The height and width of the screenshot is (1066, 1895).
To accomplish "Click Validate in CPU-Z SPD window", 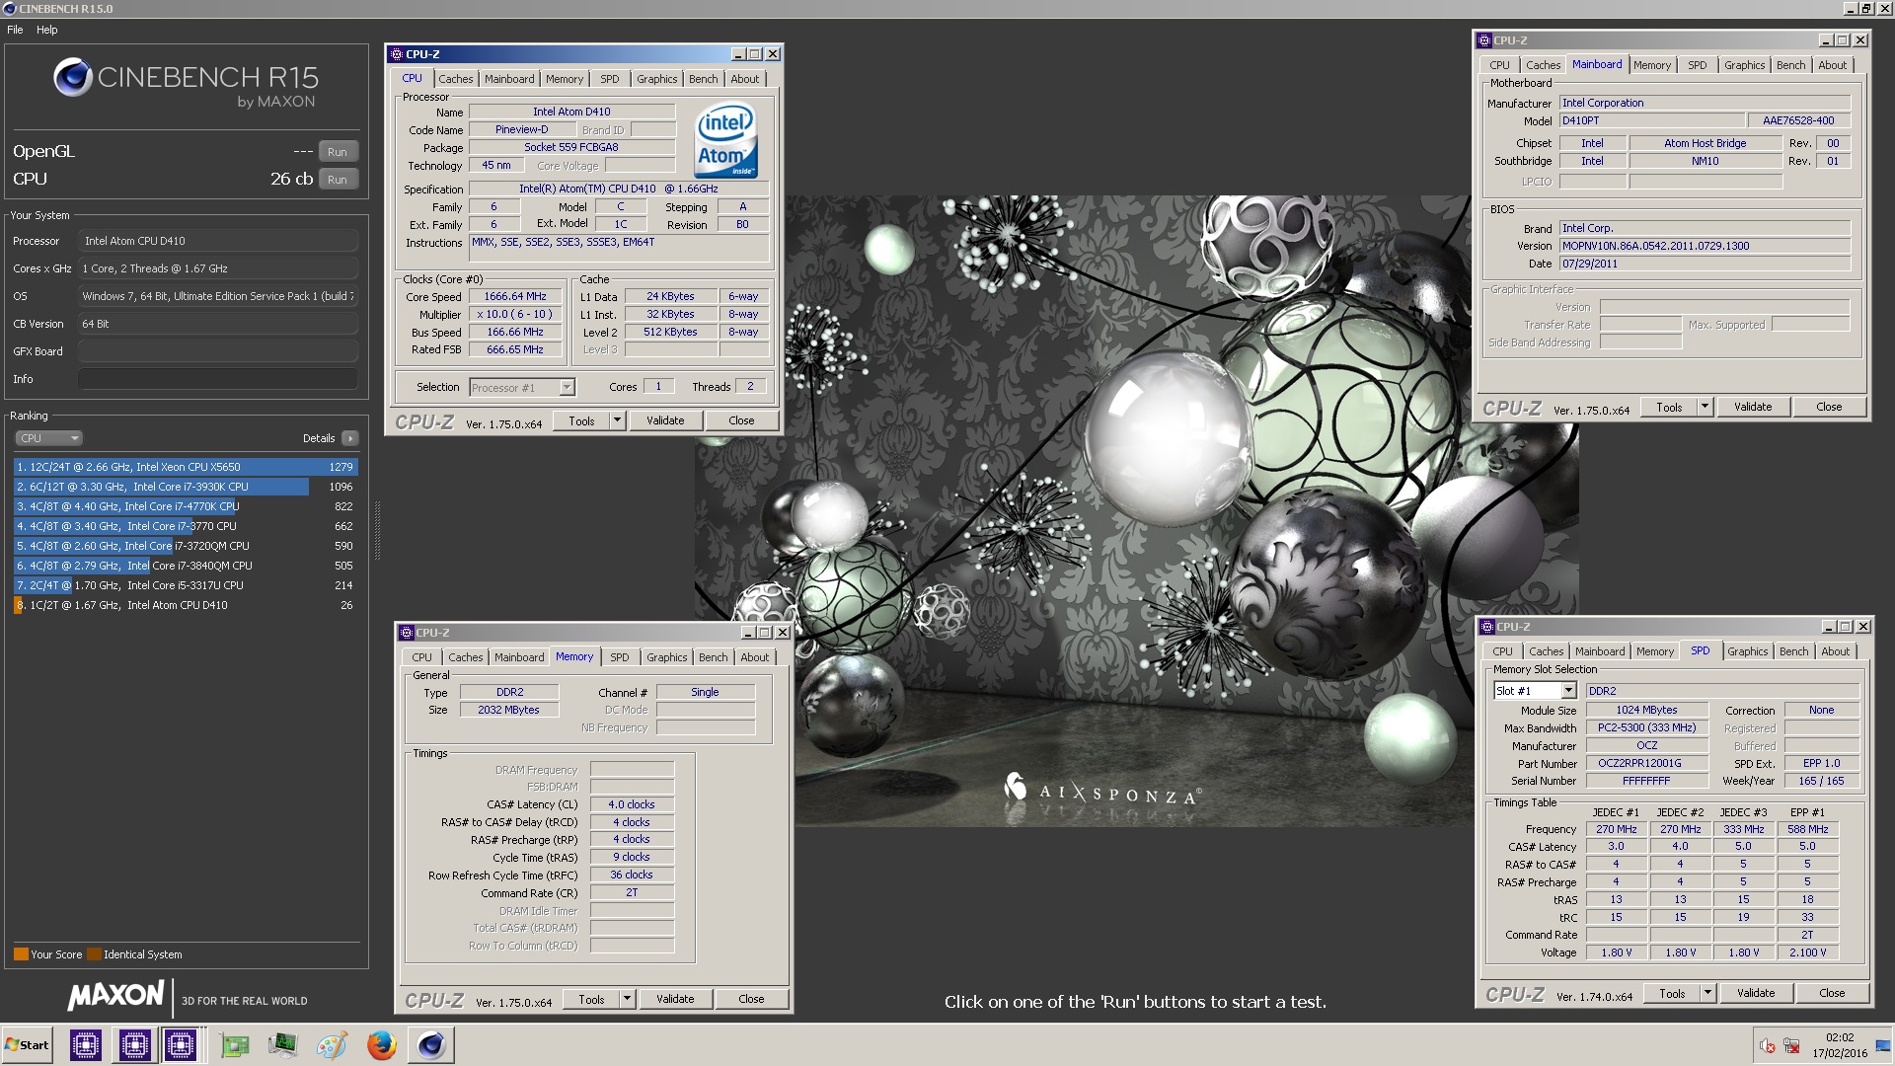I will [1755, 994].
